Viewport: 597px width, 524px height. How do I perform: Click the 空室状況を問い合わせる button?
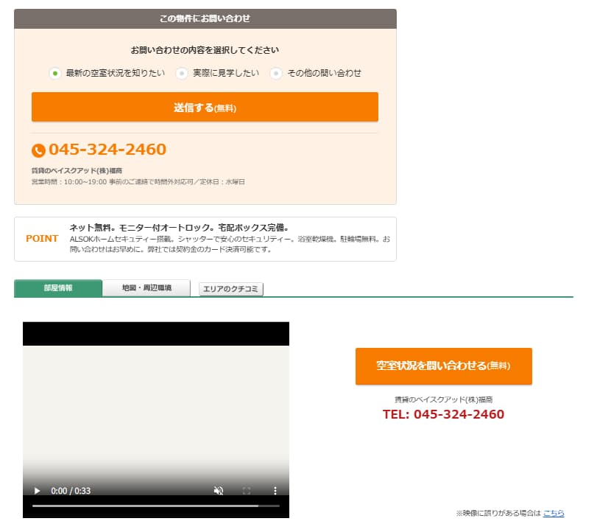(443, 366)
